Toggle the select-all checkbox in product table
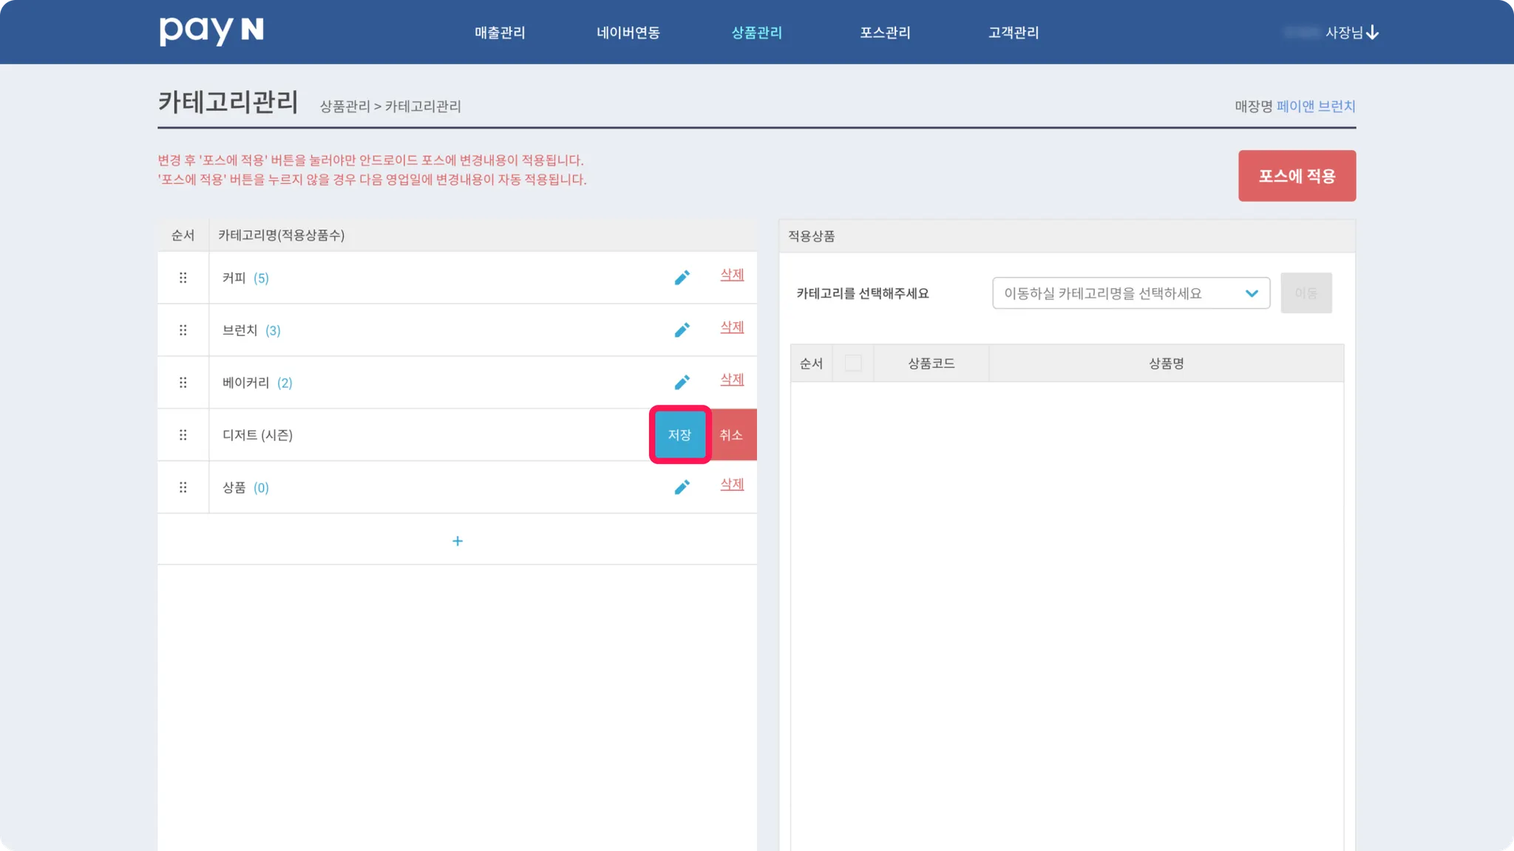 click(x=853, y=363)
